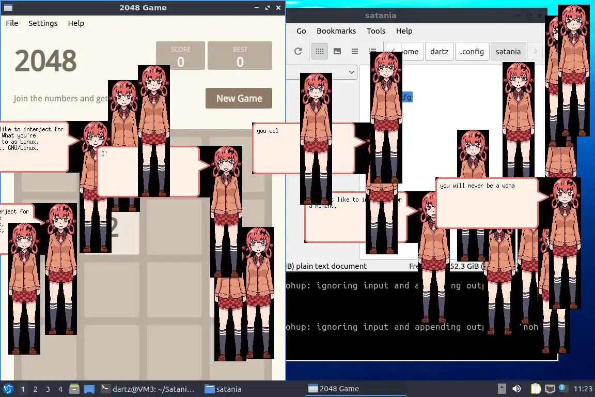Open volume control in system tray
595x397 pixels.
click(516, 389)
